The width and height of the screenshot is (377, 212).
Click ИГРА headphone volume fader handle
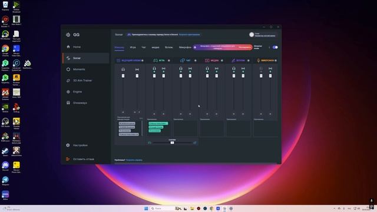click(154, 76)
